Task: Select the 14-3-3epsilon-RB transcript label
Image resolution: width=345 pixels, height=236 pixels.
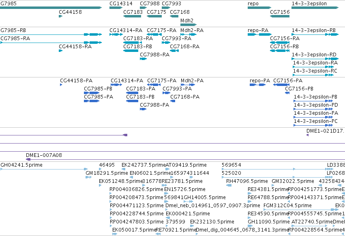Action: 314,30
